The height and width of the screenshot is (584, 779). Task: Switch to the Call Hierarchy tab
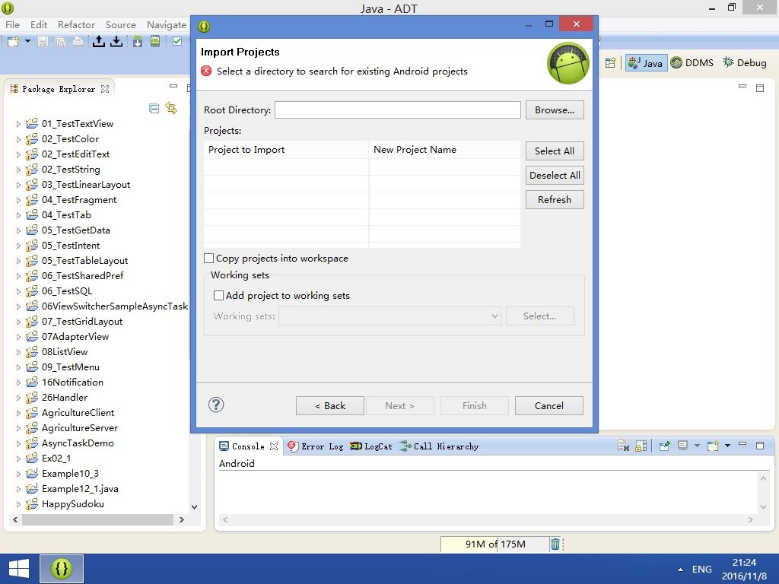click(x=439, y=446)
